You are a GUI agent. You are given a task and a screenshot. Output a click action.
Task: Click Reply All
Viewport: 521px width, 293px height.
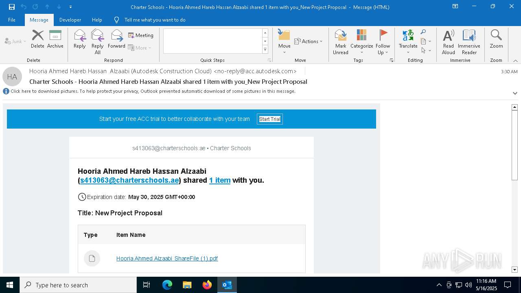coord(98,42)
